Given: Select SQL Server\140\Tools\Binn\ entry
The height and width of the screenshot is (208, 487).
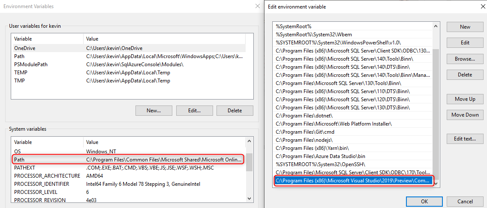Looking at the screenshot, I should coord(352,59).
